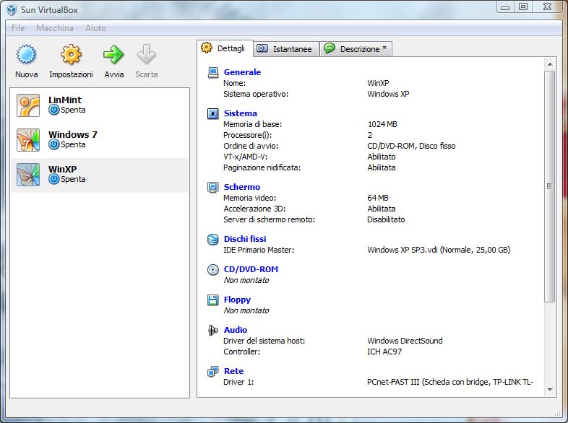Viewport: 568px width, 423px height.
Task: Open the CD/DVD-ROM settings link
Action: coord(251,269)
